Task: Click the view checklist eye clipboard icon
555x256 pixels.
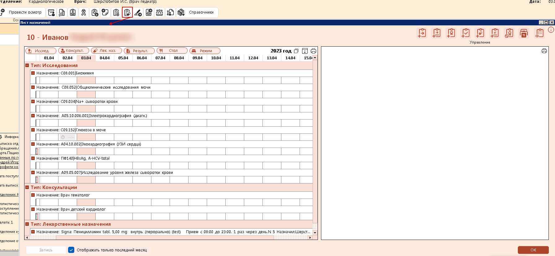Action: [x=539, y=33]
